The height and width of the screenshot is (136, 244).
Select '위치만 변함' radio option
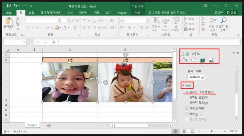click(187, 97)
